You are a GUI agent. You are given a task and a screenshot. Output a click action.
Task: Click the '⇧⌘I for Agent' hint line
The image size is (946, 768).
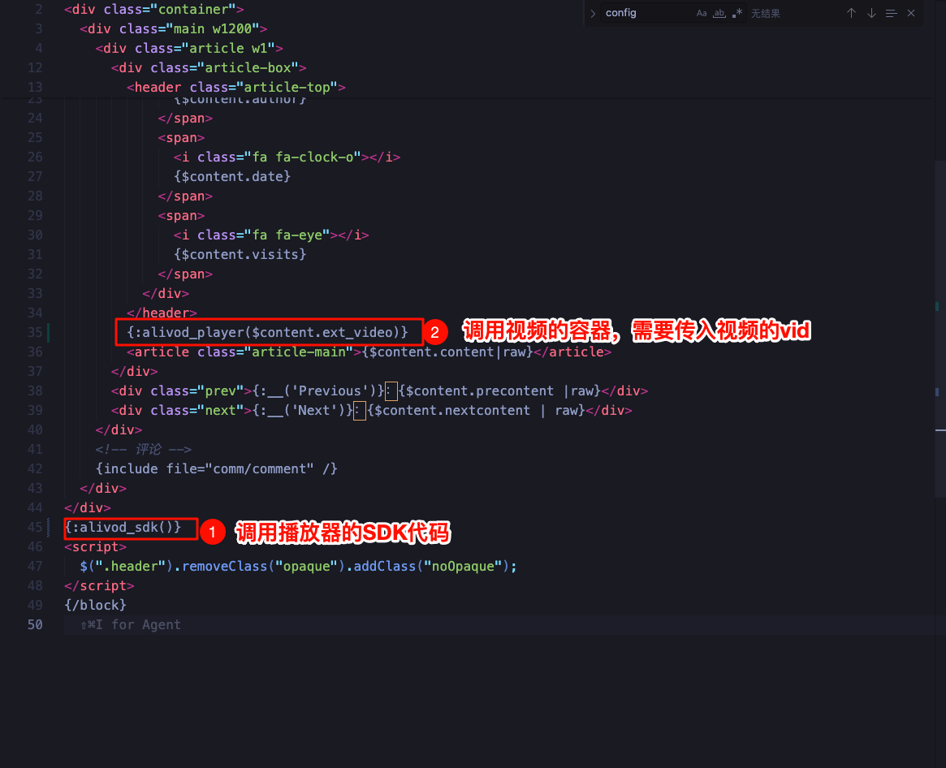131,624
